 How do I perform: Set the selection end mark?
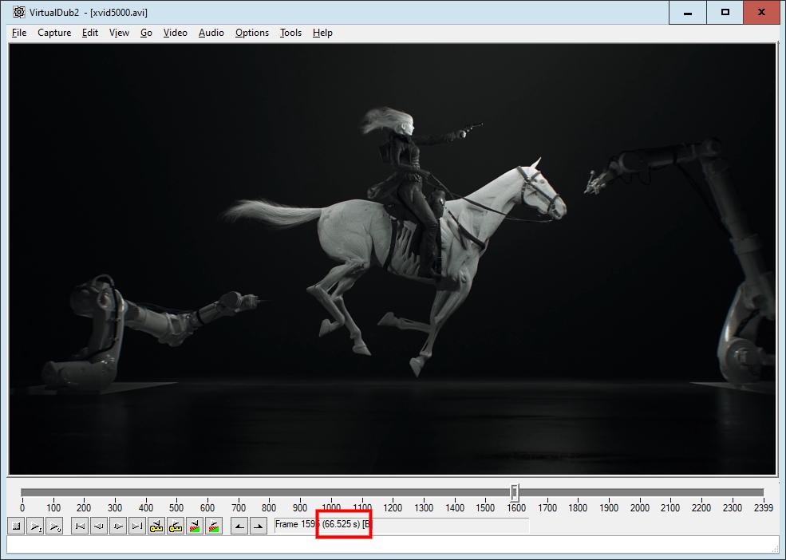pos(259,526)
